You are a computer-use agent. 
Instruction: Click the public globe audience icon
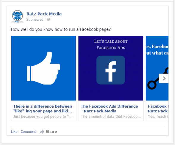[49, 20]
